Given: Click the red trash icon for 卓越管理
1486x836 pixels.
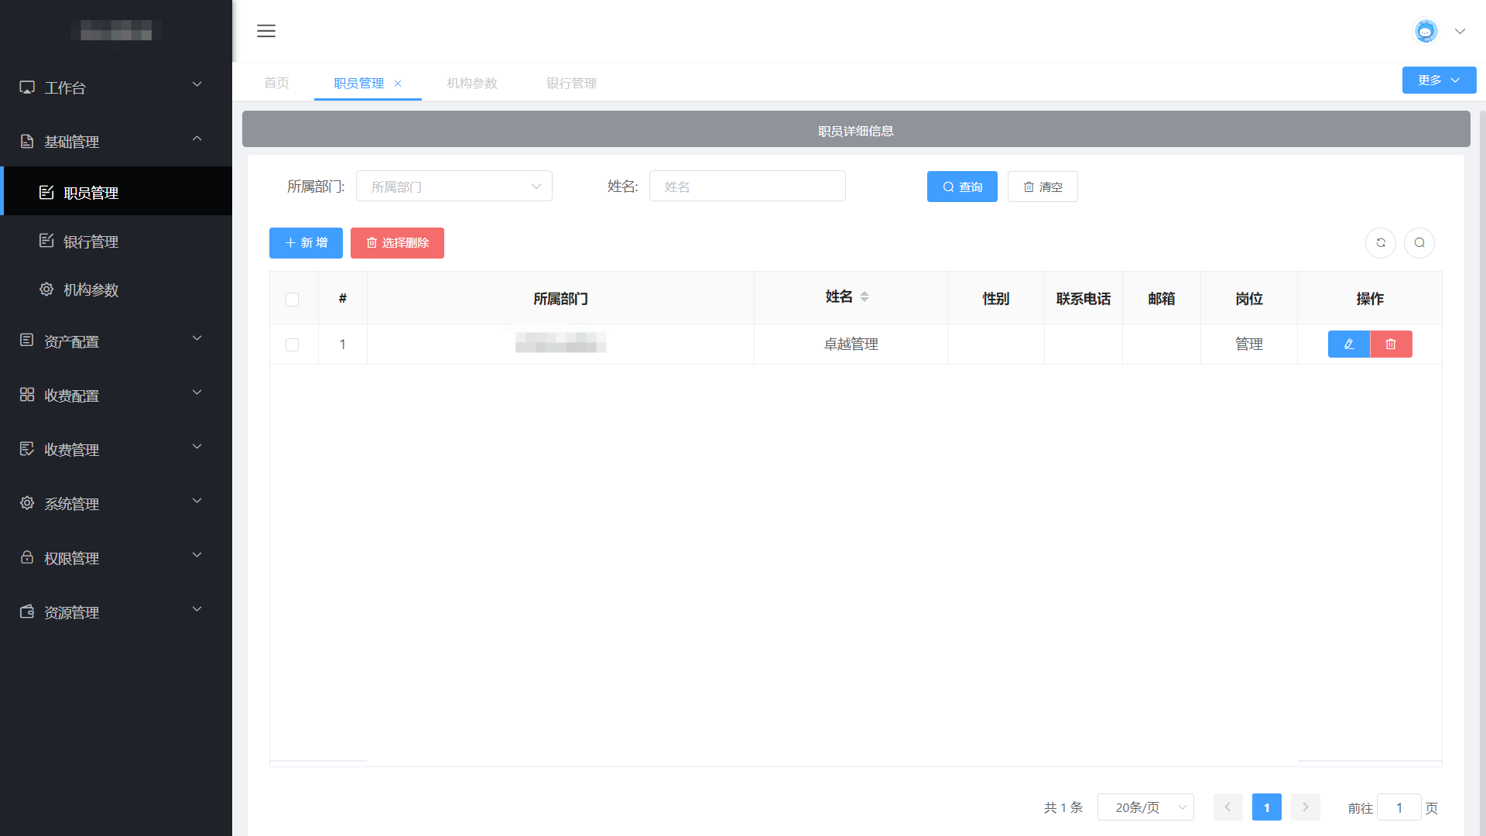Looking at the screenshot, I should tap(1391, 344).
